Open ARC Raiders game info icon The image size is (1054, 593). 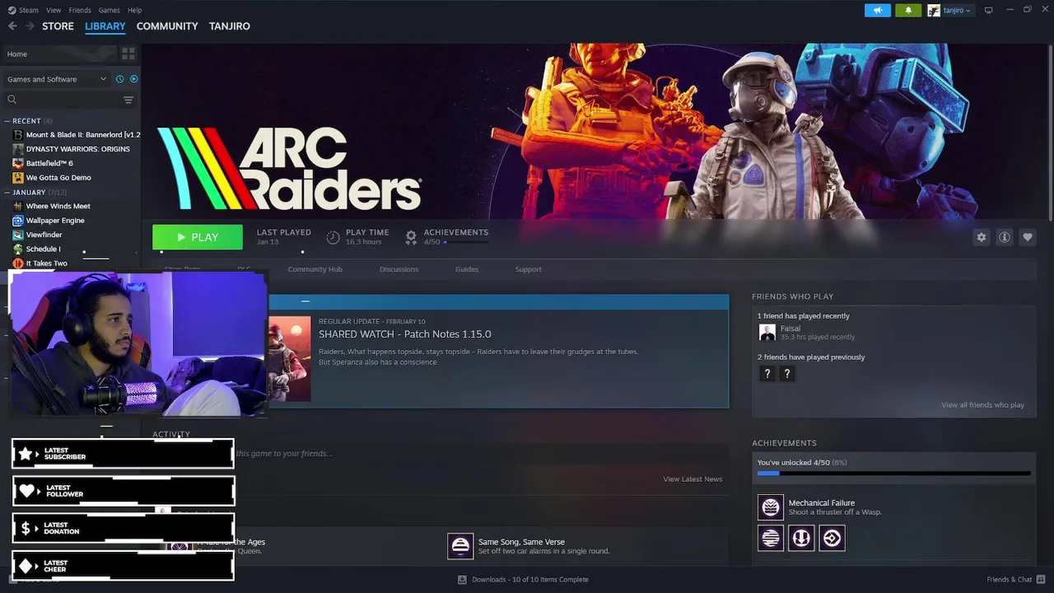tap(1005, 237)
